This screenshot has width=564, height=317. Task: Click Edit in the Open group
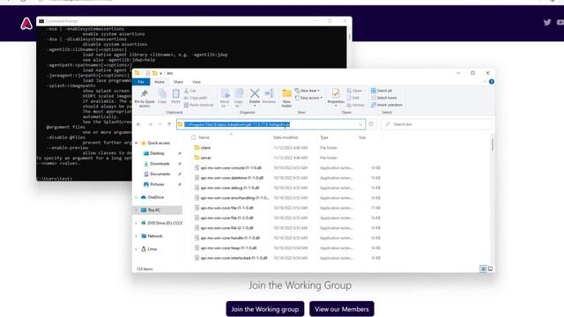click(353, 98)
